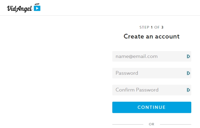
Task: Click the Create an account heading
Action: coord(152,36)
